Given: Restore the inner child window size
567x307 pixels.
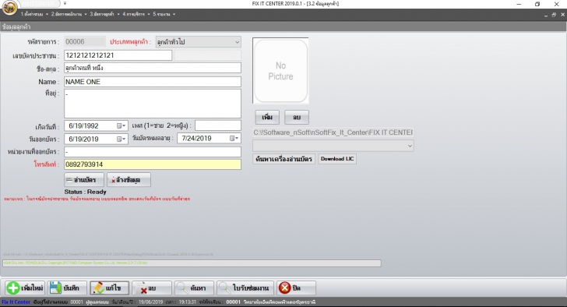Looking at the screenshot, I should coord(554,15).
